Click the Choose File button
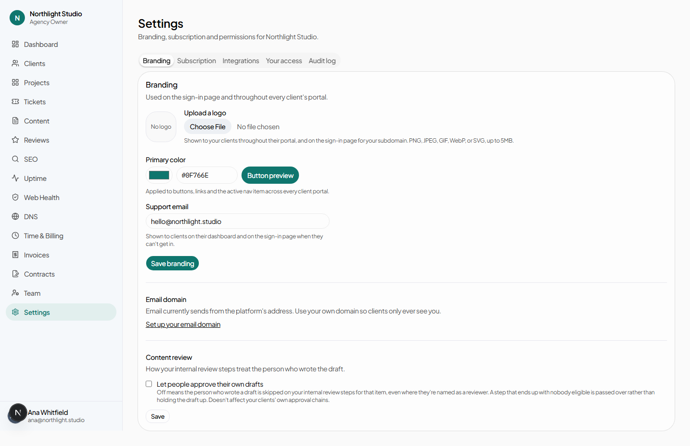This screenshot has width=690, height=446. [207, 127]
